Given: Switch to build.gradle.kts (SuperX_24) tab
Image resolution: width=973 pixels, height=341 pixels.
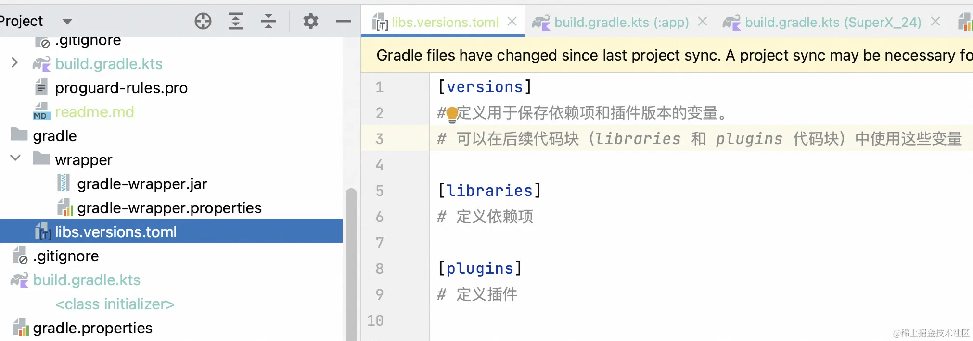Looking at the screenshot, I should [832, 22].
